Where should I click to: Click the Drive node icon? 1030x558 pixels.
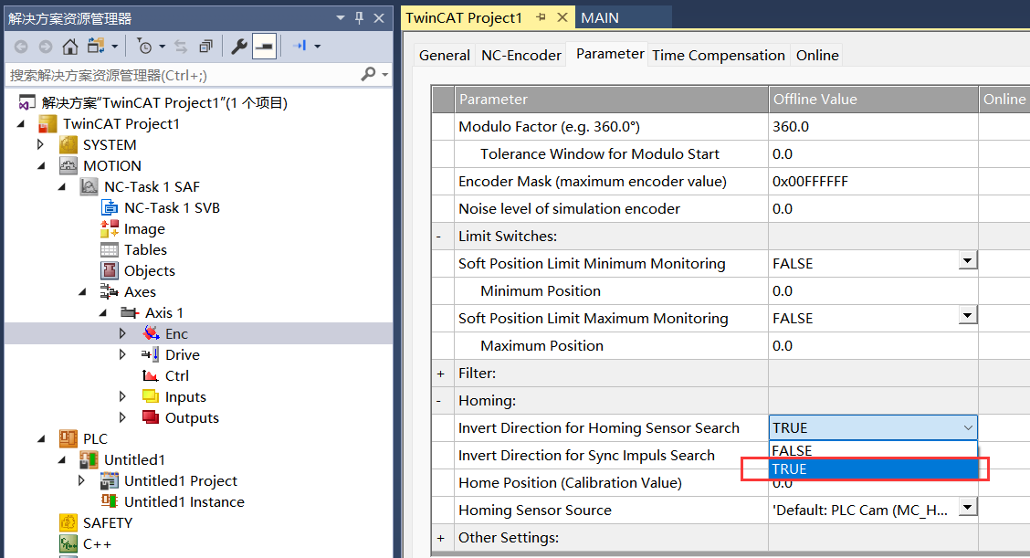tap(151, 355)
